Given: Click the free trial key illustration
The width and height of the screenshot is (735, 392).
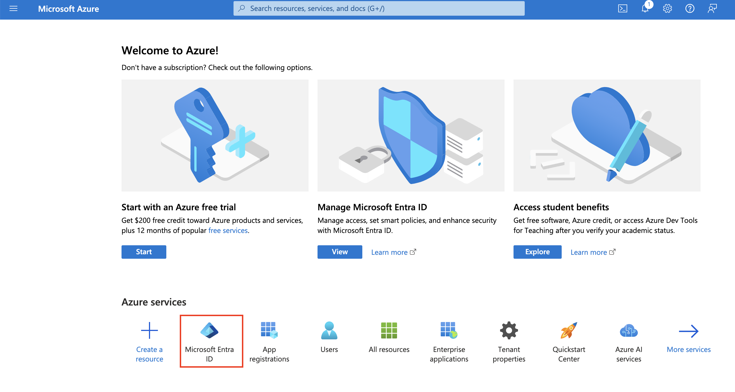Looking at the screenshot, I should (x=215, y=135).
